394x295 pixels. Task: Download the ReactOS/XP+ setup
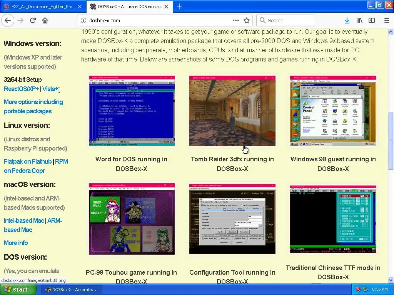[22, 89]
